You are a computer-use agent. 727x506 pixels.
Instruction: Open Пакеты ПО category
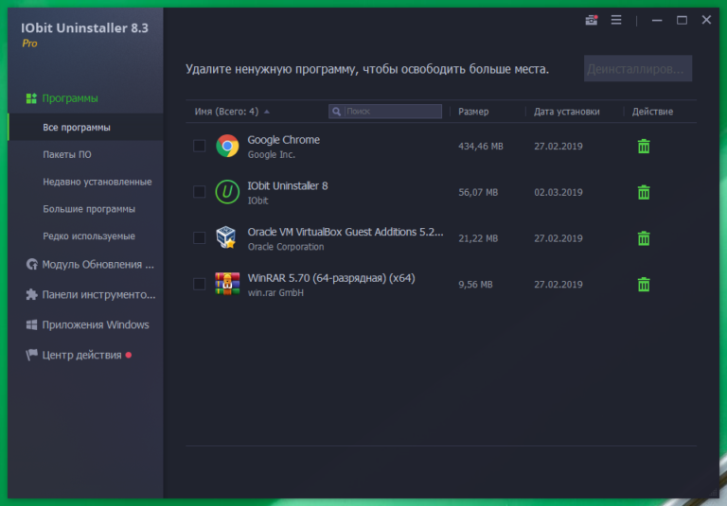coord(67,155)
